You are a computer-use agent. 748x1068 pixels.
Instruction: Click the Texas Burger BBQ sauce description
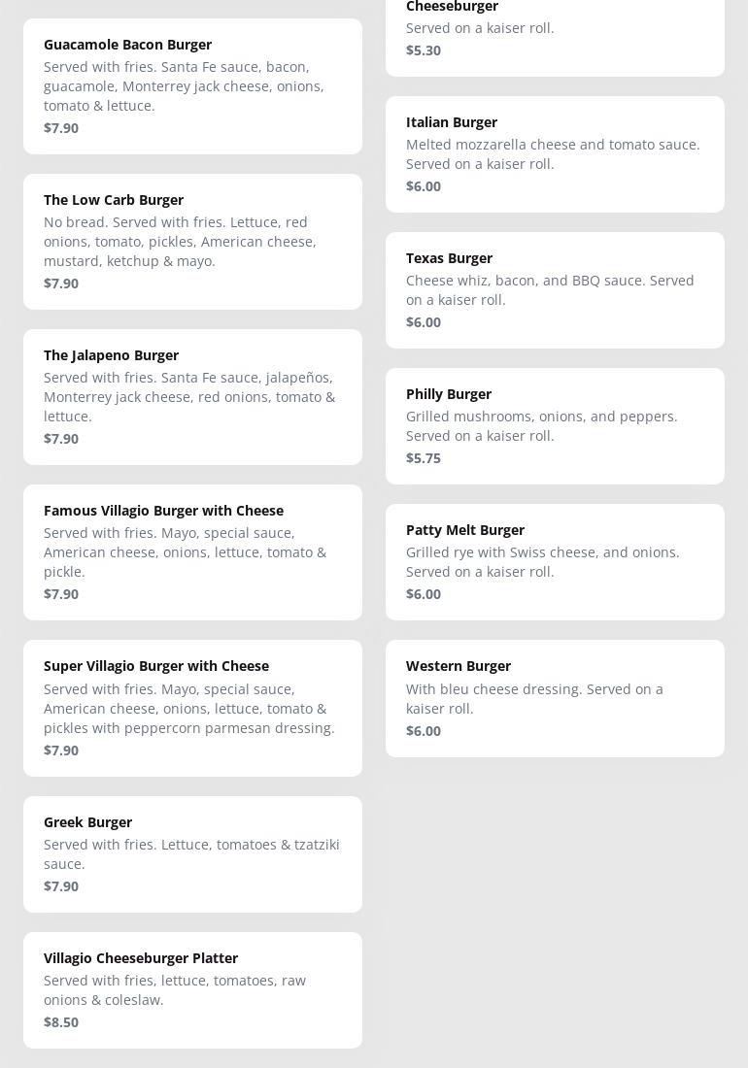tap(549, 290)
